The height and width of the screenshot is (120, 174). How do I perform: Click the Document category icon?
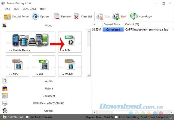pos(5,96)
